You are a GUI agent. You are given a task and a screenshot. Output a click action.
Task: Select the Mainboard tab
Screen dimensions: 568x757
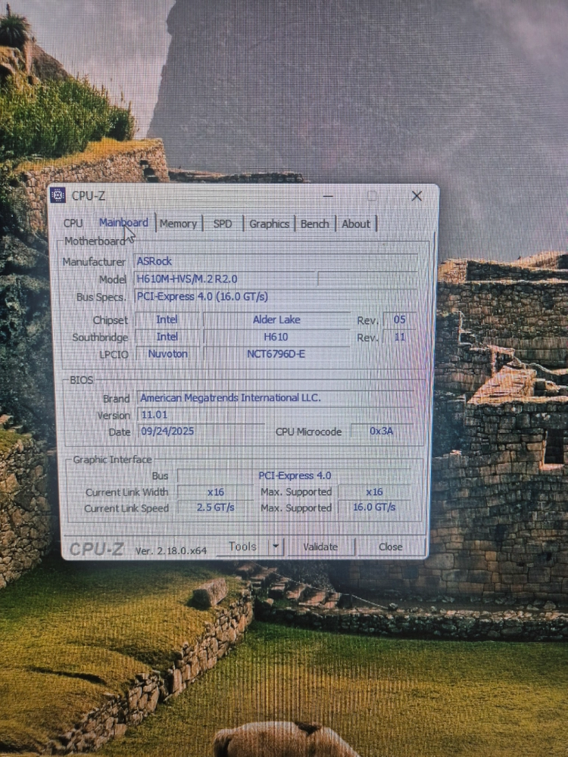(123, 223)
